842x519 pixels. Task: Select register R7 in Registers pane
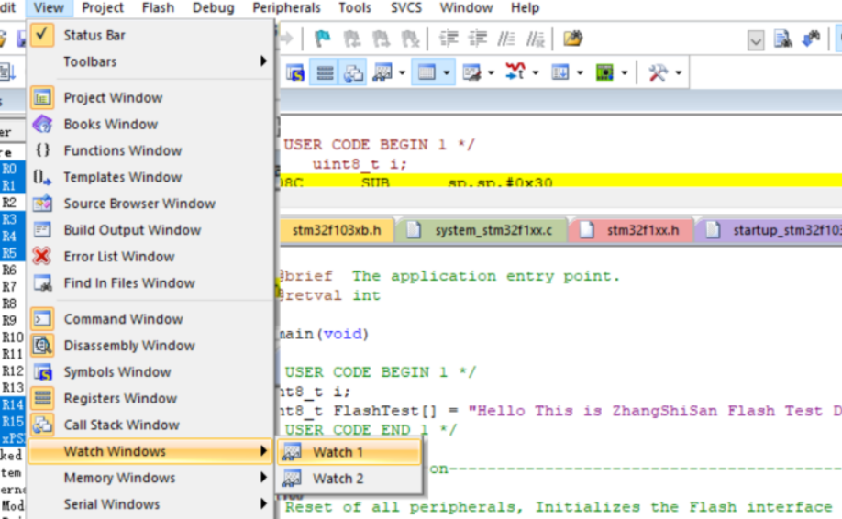point(9,287)
